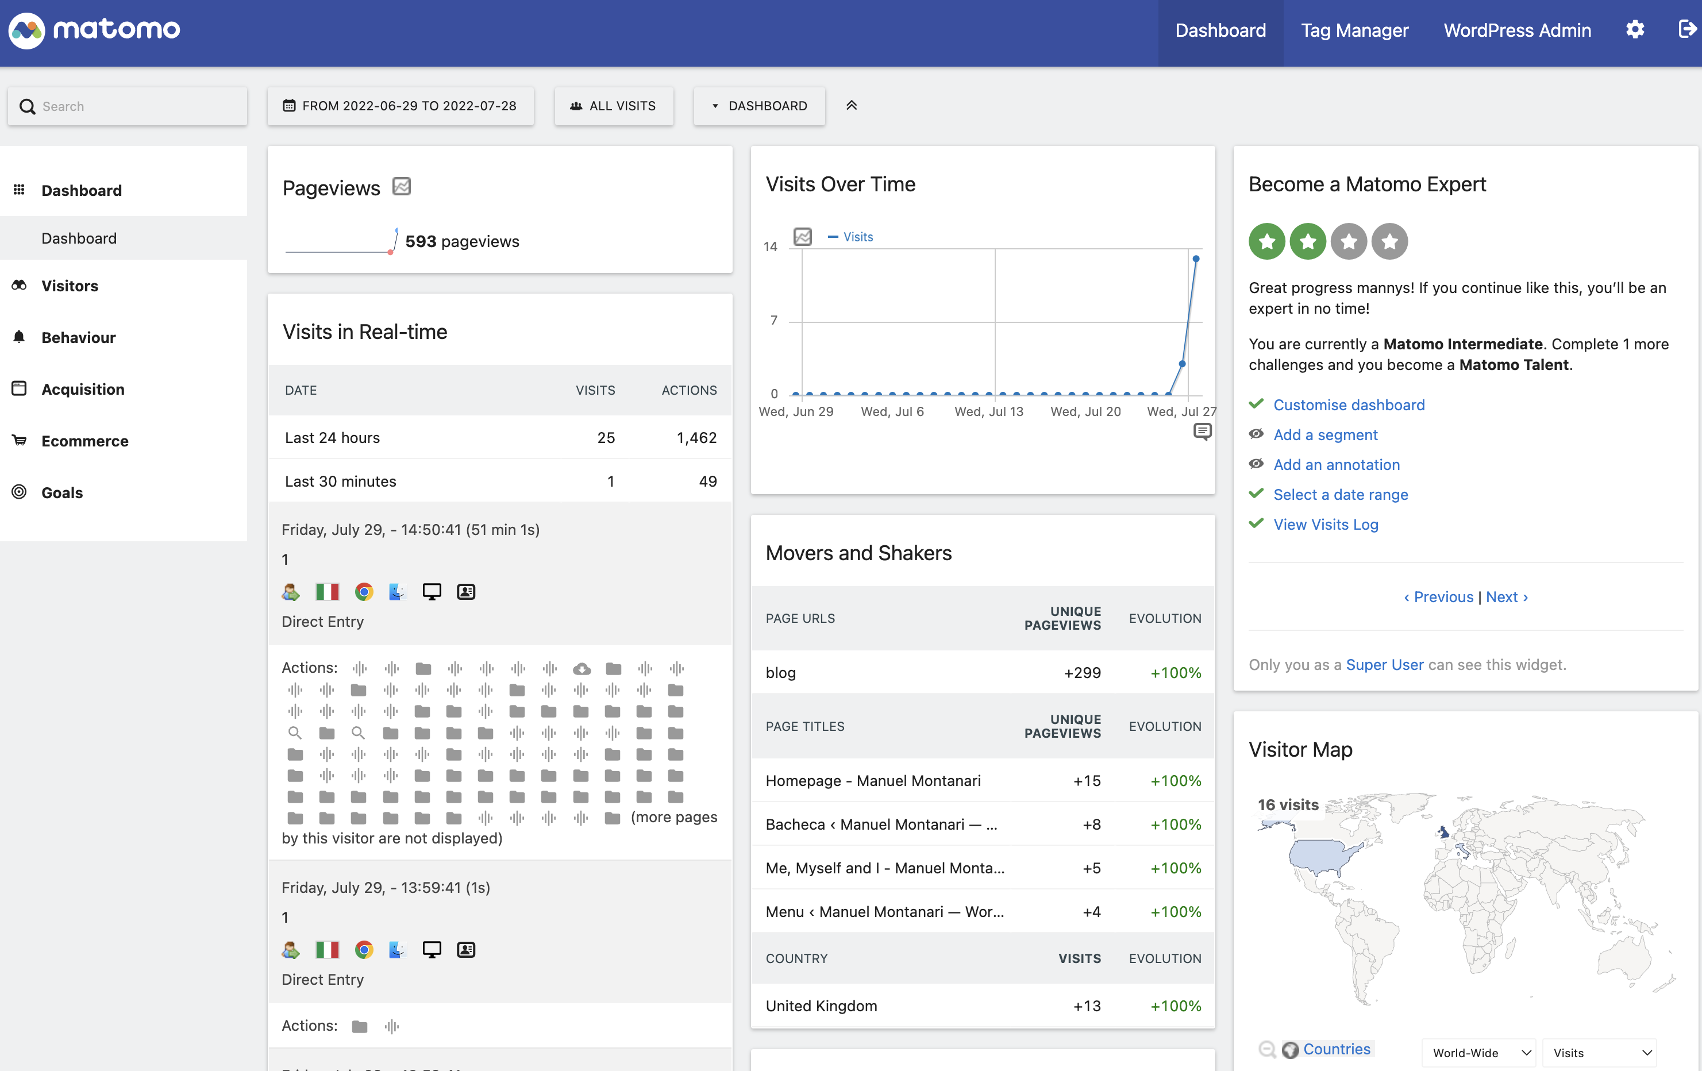Click the Matomo logo

pyautogui.click(x=94, y=30)
